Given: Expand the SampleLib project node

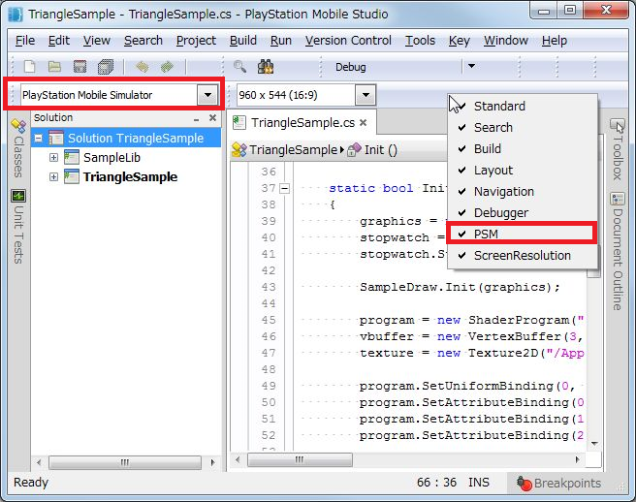Looking at the screenshot, I should click(54, 157).
